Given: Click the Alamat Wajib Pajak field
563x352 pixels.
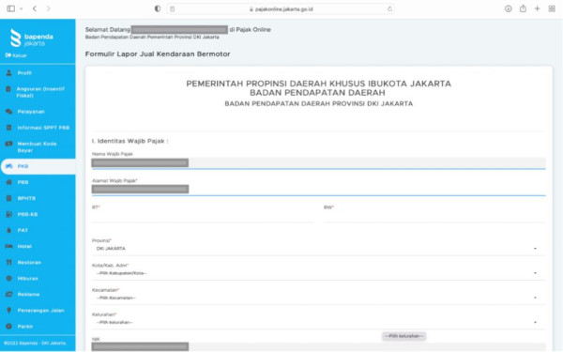Looking at the screenshot, I should [x=318, y=190].
